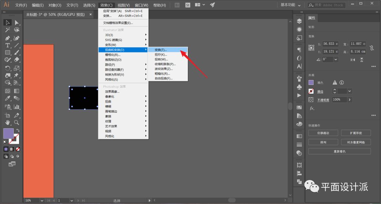Pick the Hand tool
Viewport: 381px width, 204px height.
[x=7, y=123]
